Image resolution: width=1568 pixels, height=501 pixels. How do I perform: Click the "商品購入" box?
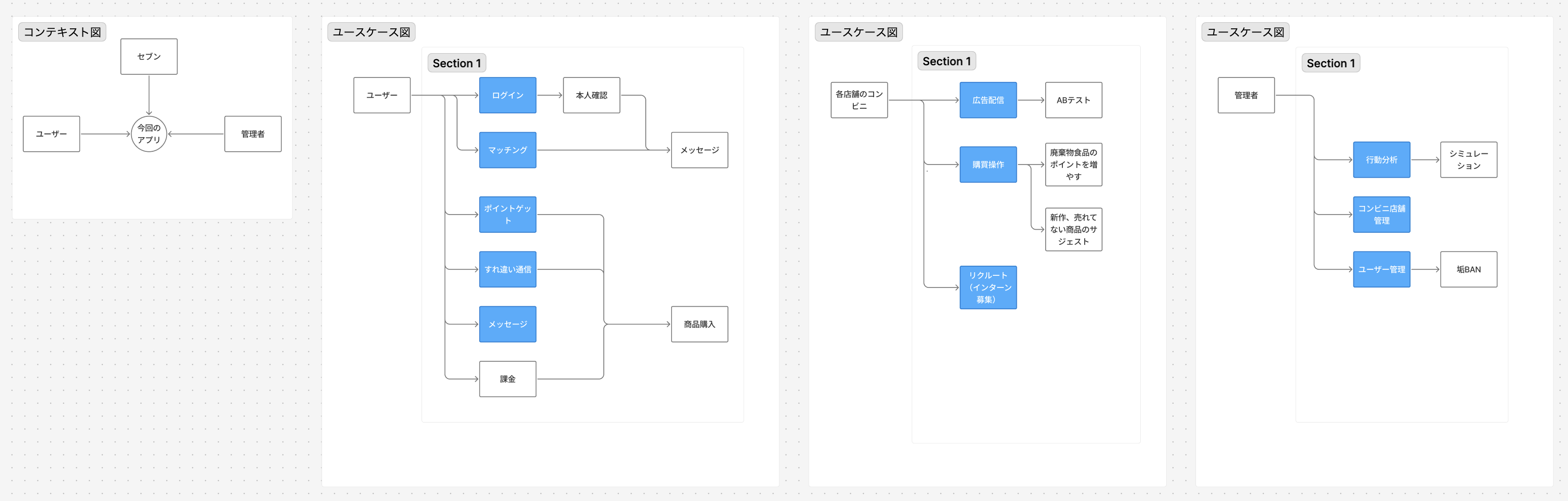[x=699, y=324]
